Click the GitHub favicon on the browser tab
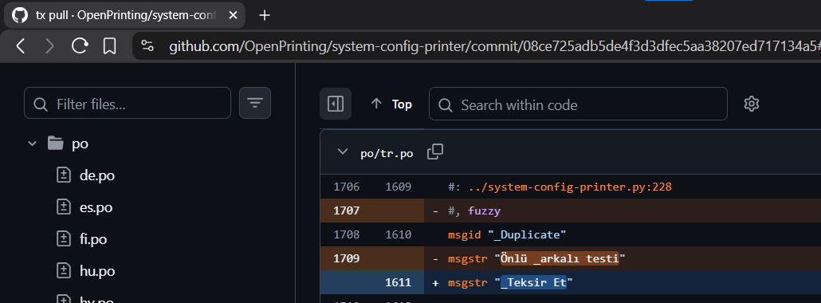The image size is (821, 303). [20, 15]
